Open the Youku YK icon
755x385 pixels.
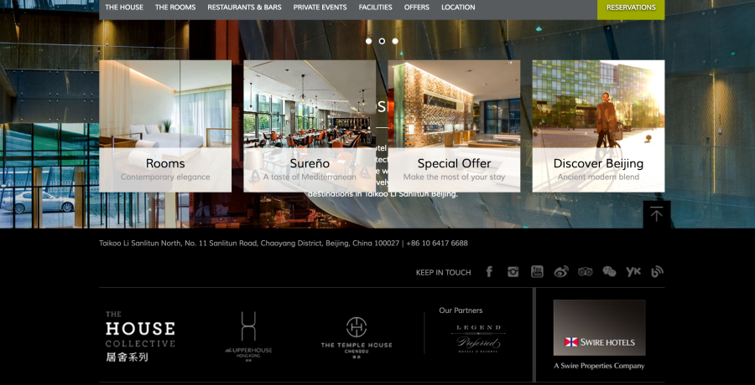click(633, 271)
